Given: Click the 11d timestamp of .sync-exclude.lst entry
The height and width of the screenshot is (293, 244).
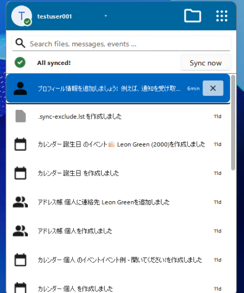Looking at the screenshot, I should 218,116.
